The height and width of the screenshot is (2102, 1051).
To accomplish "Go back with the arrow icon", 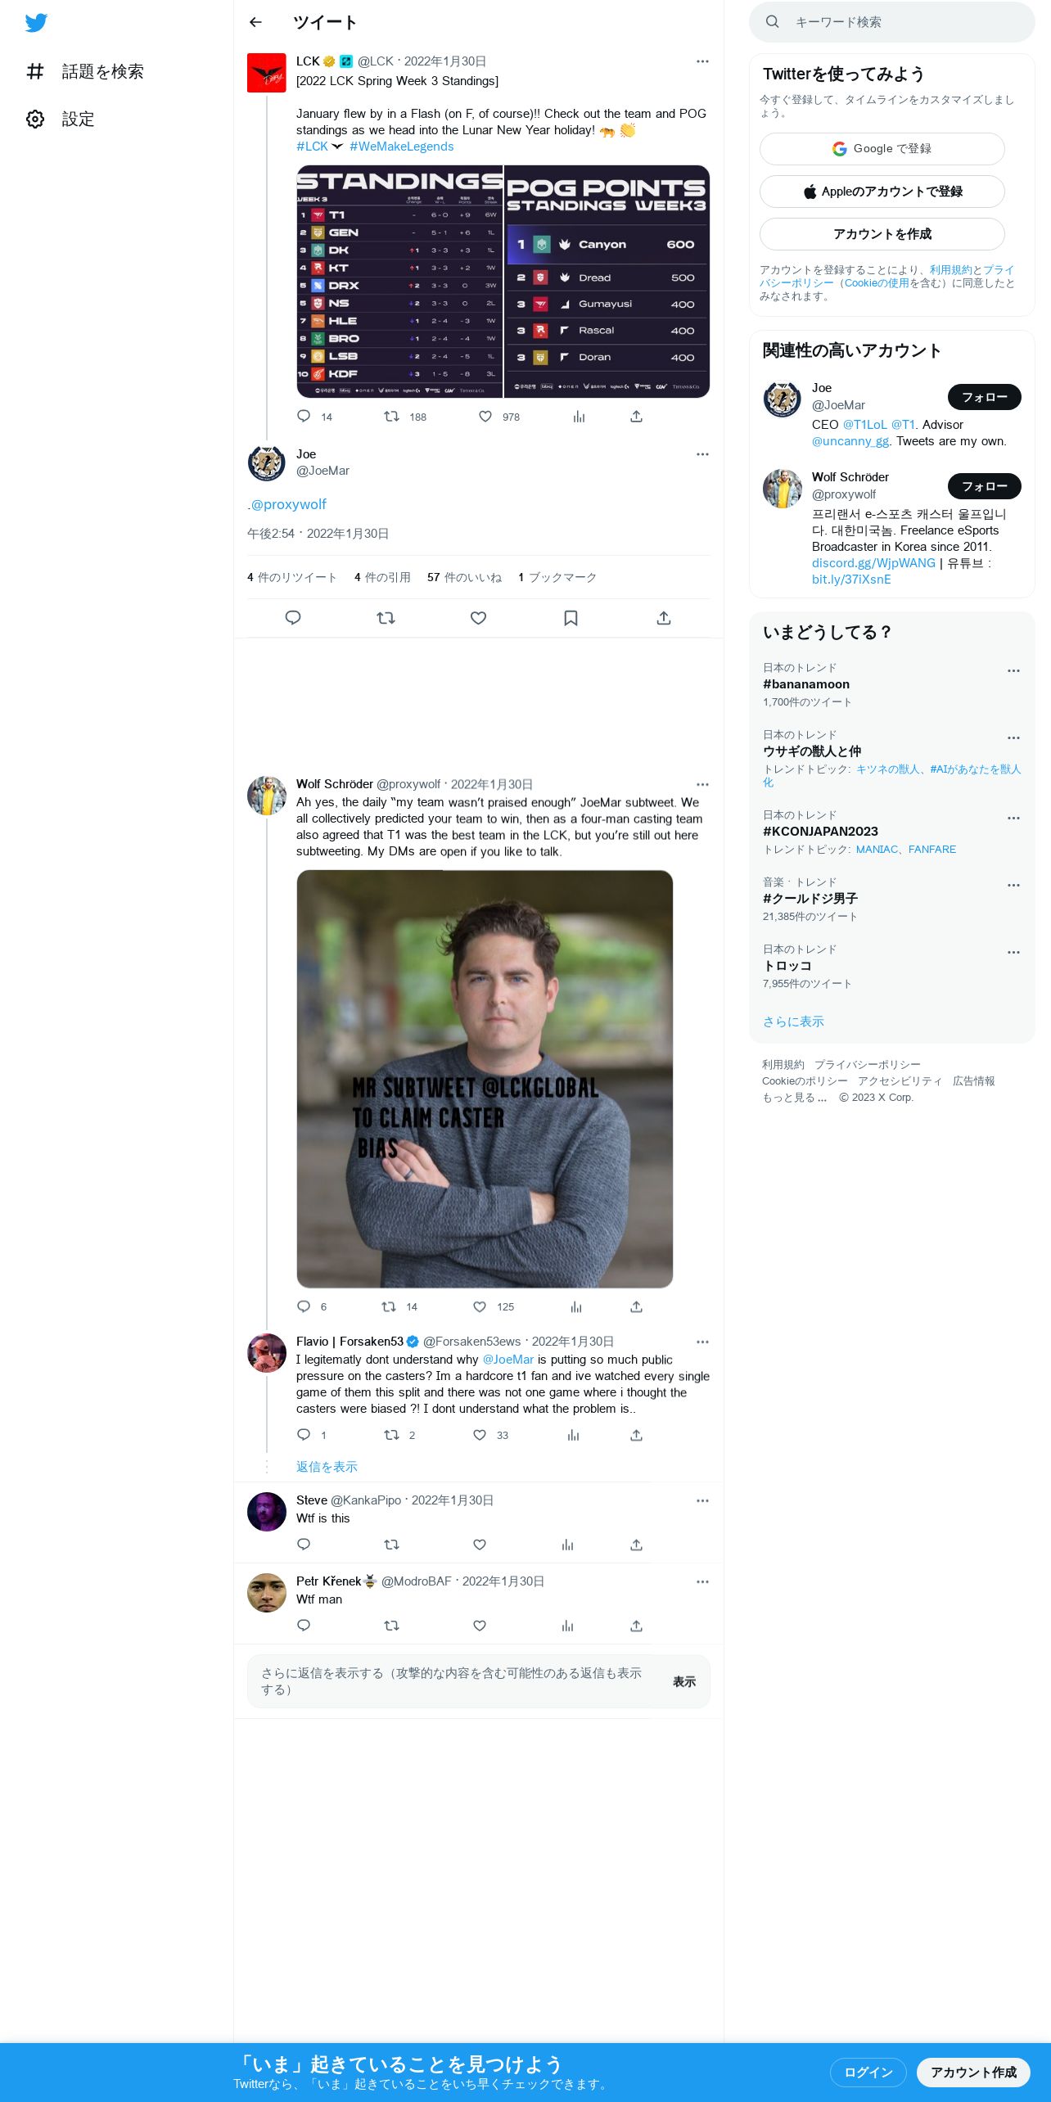I will (x=255, y=22).
